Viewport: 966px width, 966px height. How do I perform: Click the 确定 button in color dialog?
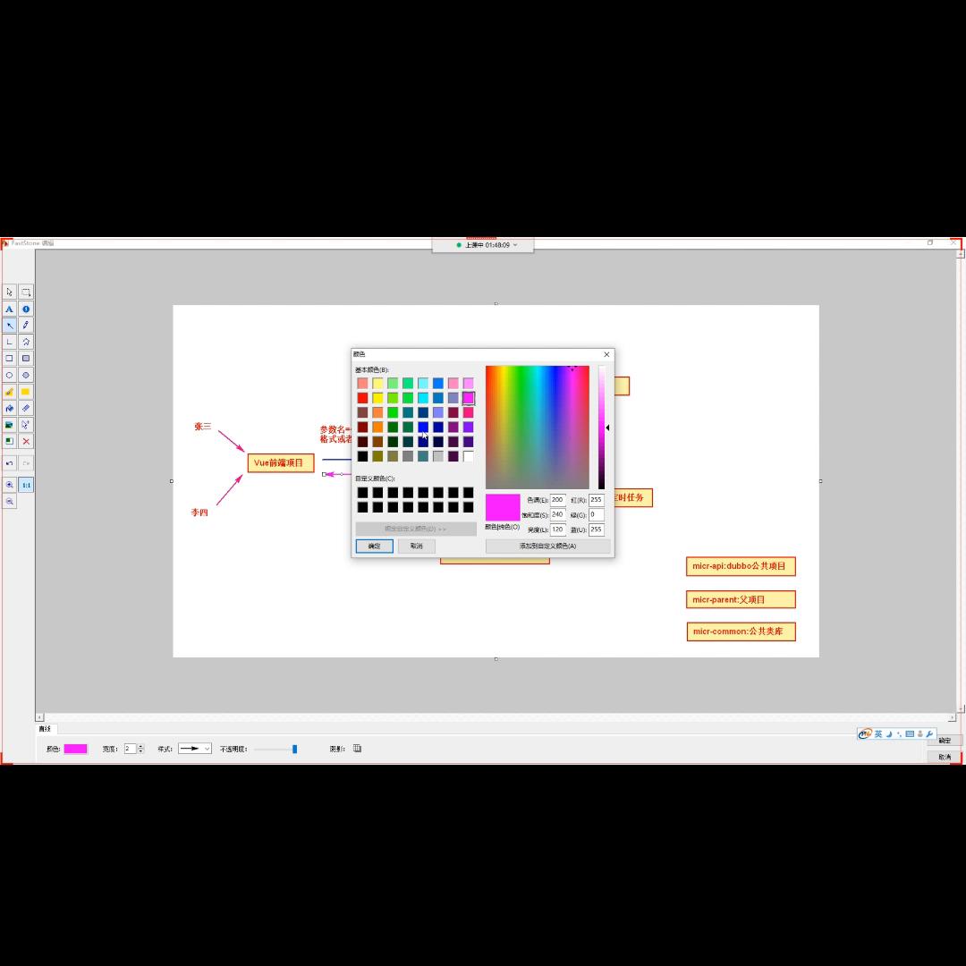pyautogui.click(x=375, y=547)
